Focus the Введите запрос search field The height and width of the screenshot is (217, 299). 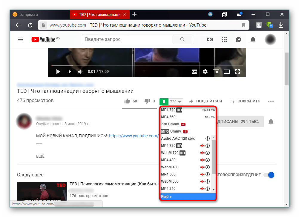[127, 39]
